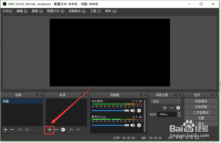Screen dimensions: 221x143
Task: Add a new source with plus button
Action: pyautogui.click(x=50, y=130)
